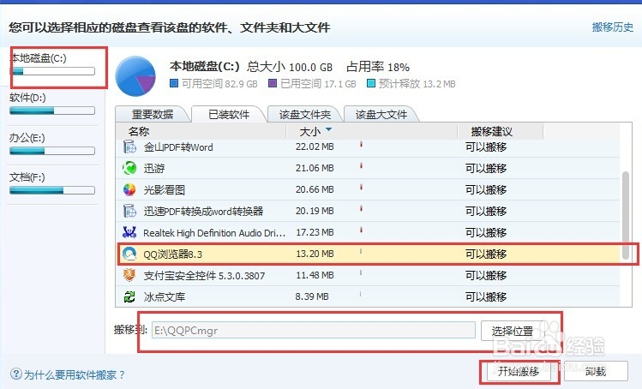Click the 卸载 button
Image resolution: width=642 pixels, height=389 pixels.
click(596, 371)
